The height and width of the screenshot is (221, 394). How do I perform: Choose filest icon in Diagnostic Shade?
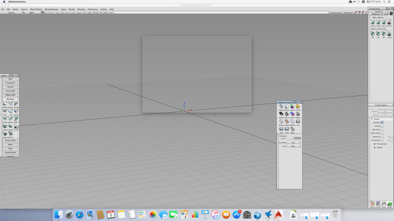(292, 130)
